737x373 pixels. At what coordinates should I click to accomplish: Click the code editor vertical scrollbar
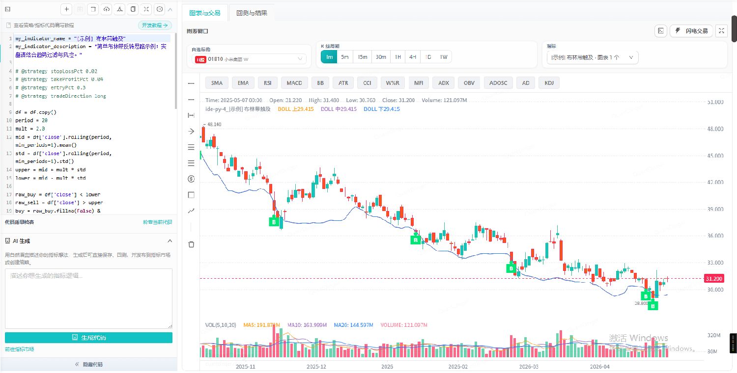pos(176,71)
